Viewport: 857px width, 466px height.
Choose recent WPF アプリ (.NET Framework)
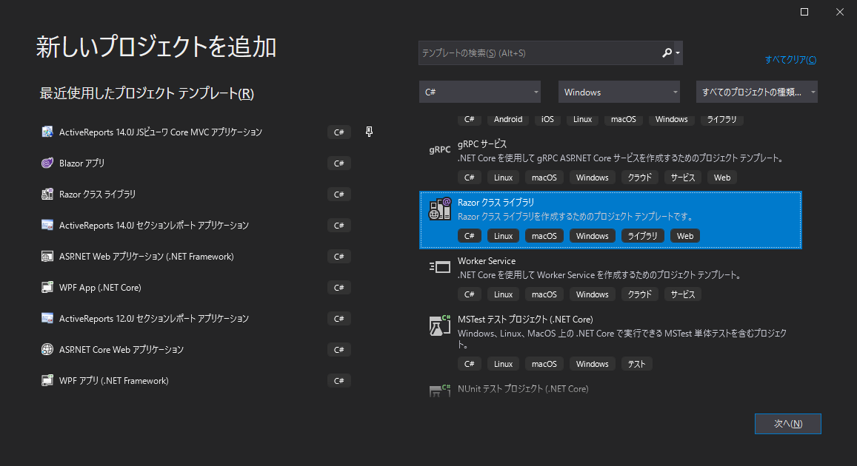pyautogui.click(x=113, y=381)
